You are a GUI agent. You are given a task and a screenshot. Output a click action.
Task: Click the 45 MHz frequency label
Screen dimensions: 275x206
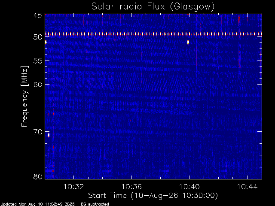pos(38,15)
